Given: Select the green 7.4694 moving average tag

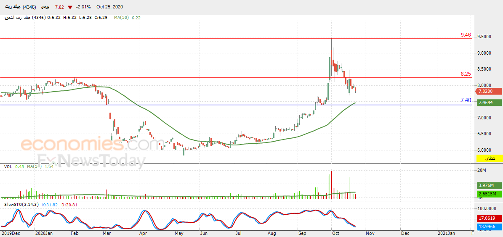Looking at the screenshot, I should (489, 103).
